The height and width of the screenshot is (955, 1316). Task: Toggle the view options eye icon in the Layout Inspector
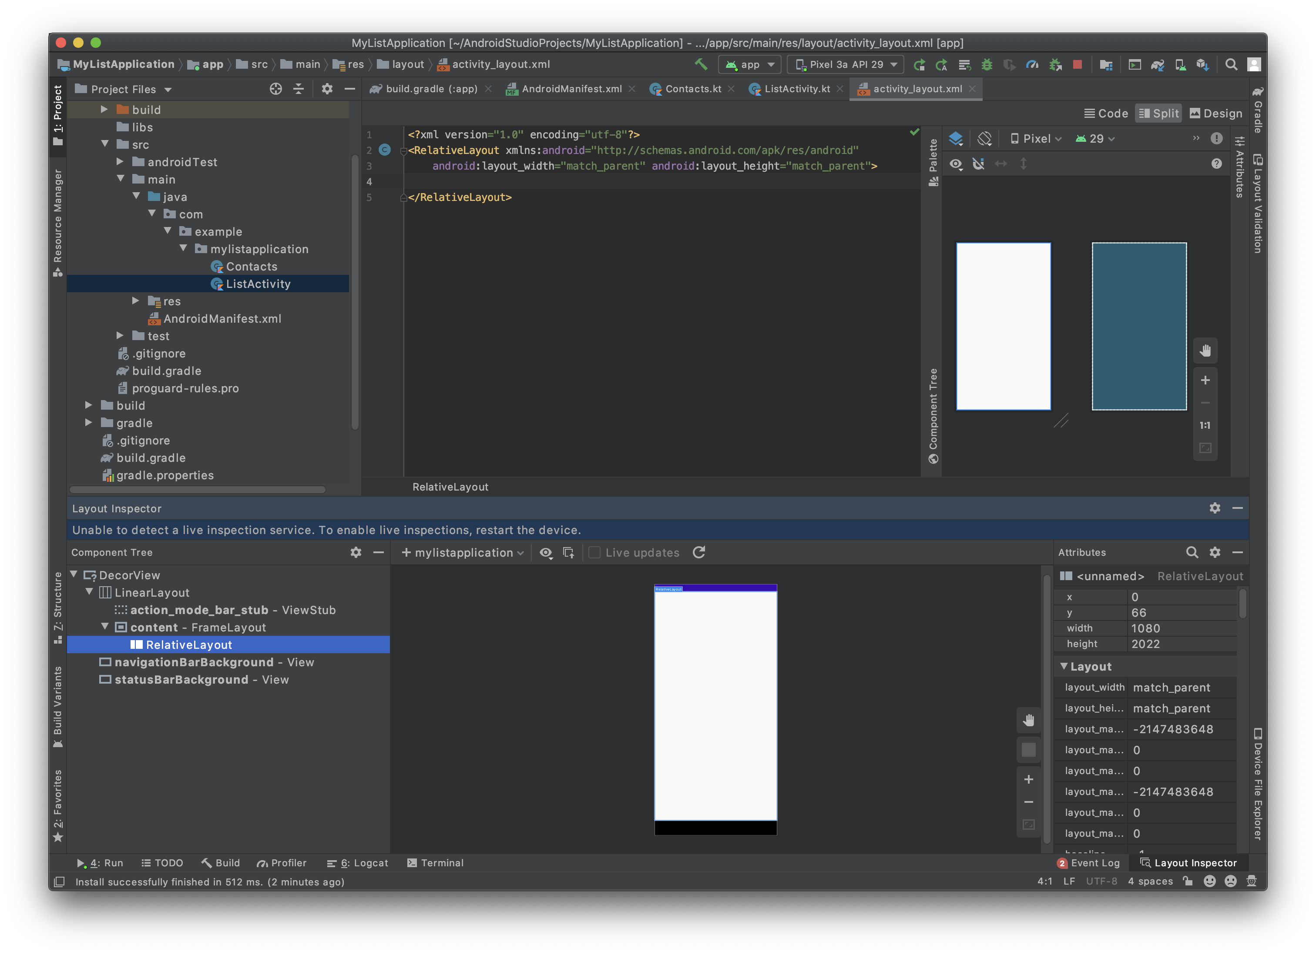pyautogui.click(x=545, y=553)
